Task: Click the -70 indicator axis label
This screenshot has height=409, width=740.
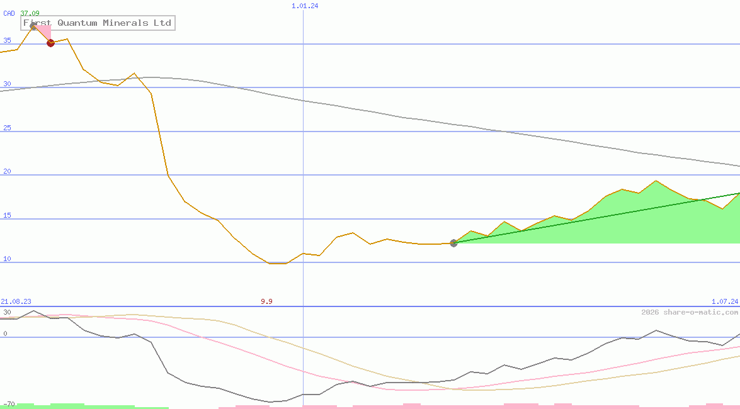Action: click(9, 405)
